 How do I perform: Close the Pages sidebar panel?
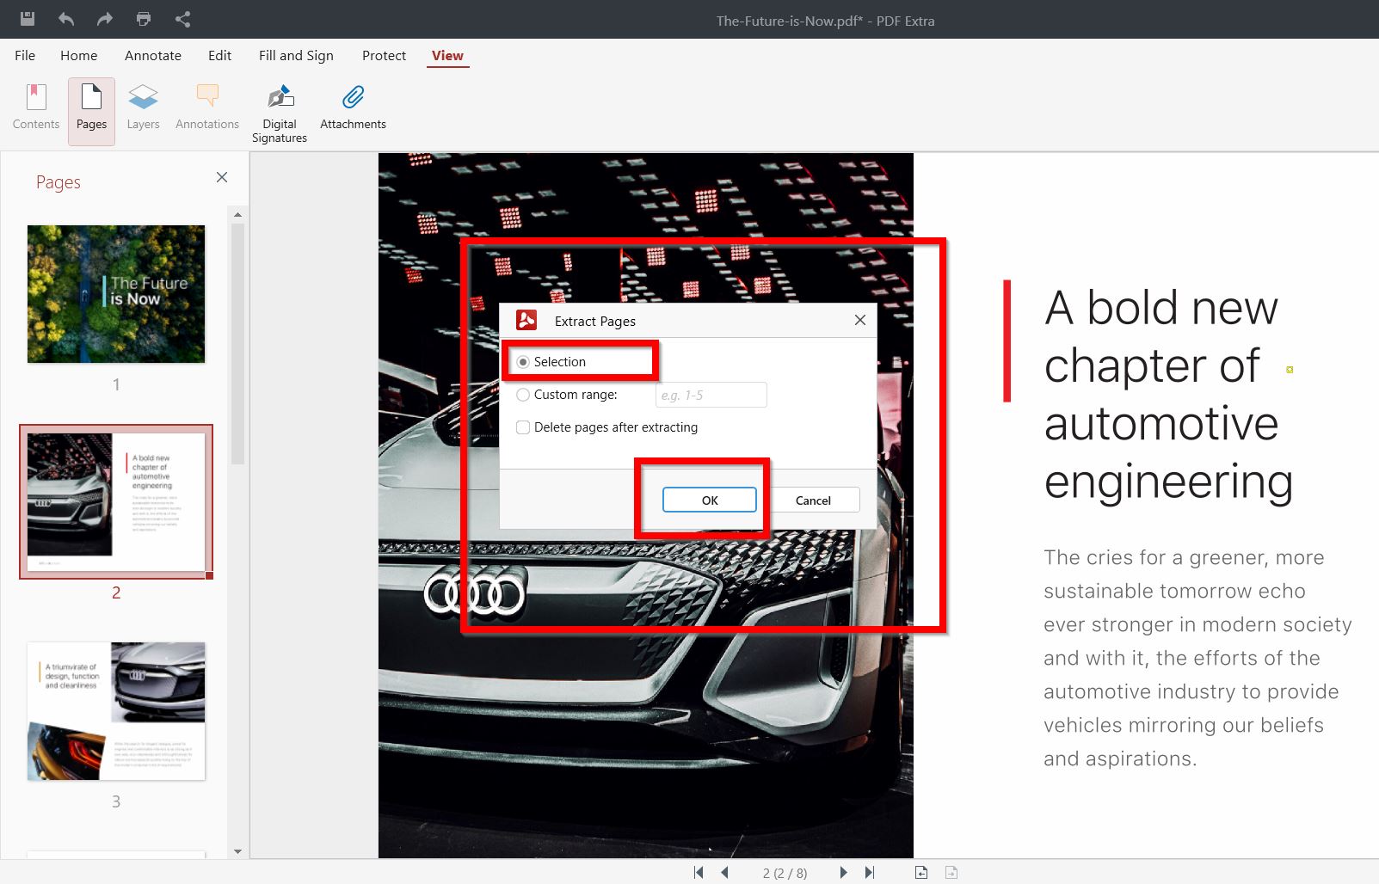pyautogui.click(x=222, y=177)
